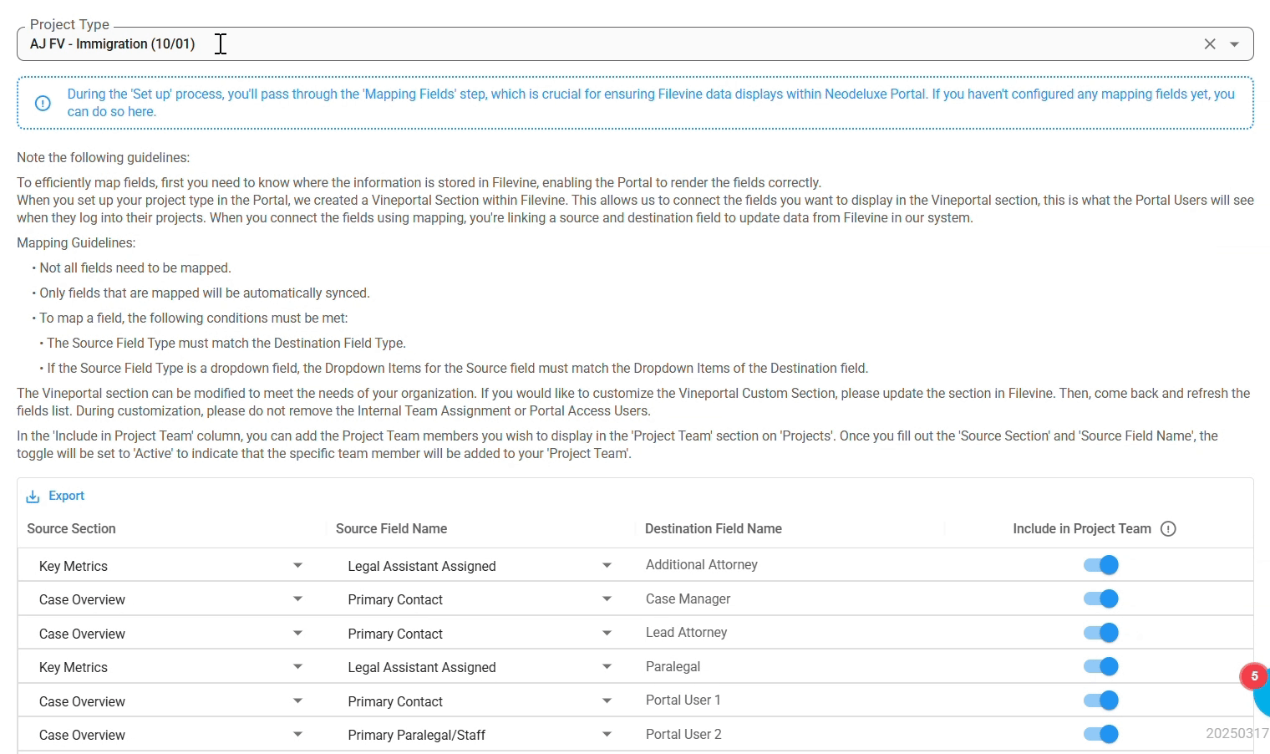Select the Case Manager destination cell
Screen dimensions: 1270x754
688,599
